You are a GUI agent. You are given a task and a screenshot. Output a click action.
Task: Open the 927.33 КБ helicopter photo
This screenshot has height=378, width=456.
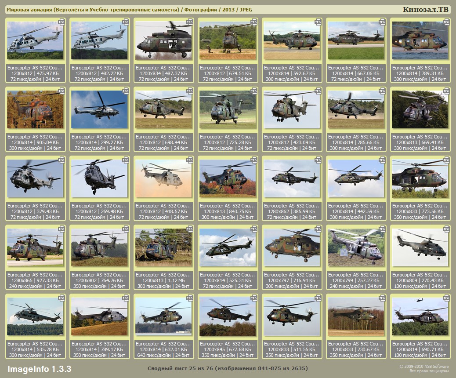[x=35, y=248]
